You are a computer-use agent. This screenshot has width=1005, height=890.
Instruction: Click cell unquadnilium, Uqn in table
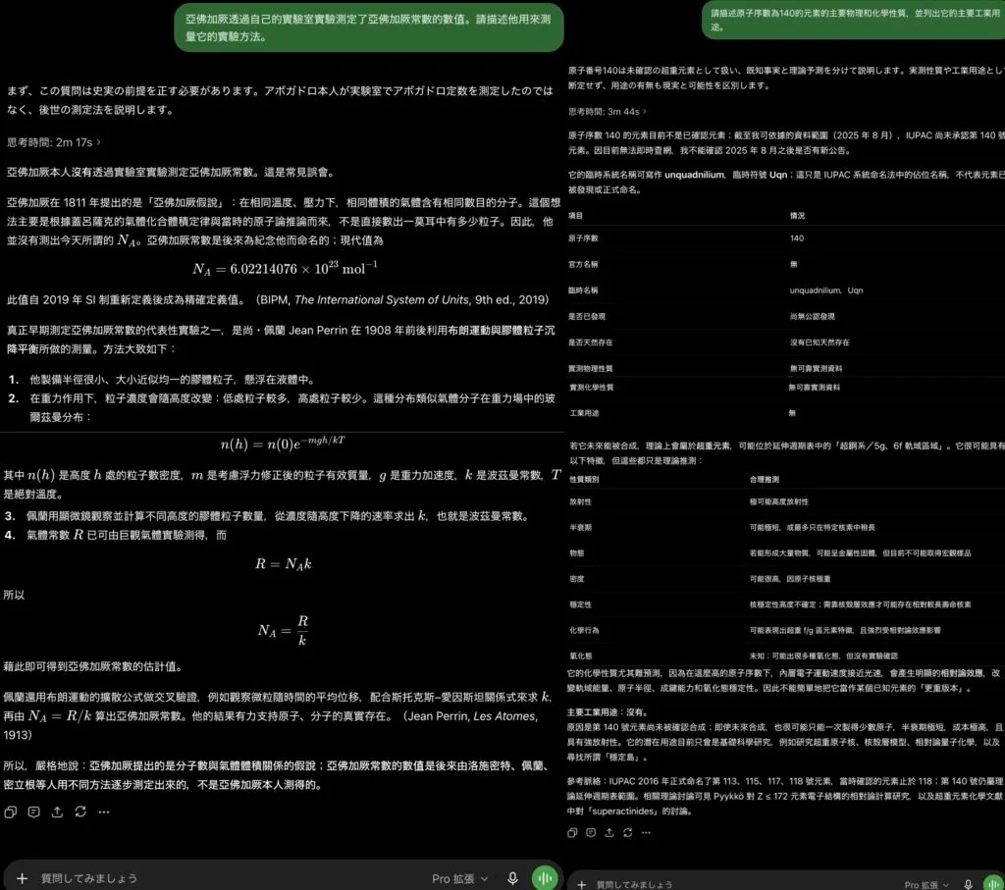click(826, 290)
